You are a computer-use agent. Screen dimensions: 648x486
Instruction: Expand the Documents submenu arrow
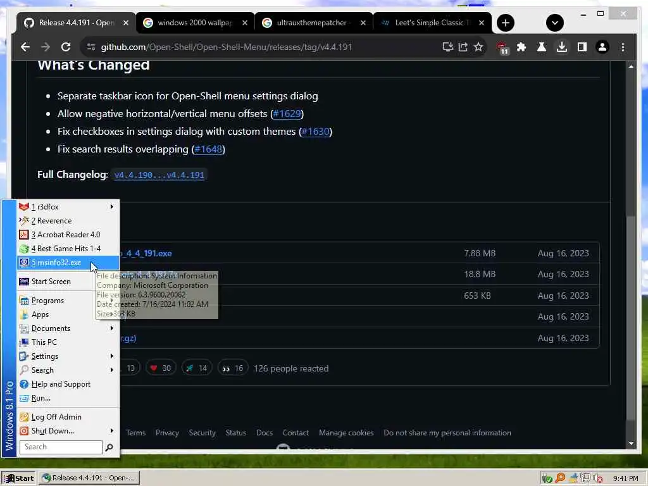[111, 328]
